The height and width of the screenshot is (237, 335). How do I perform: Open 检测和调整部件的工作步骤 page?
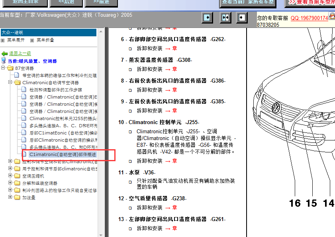(x=55, y=90)
